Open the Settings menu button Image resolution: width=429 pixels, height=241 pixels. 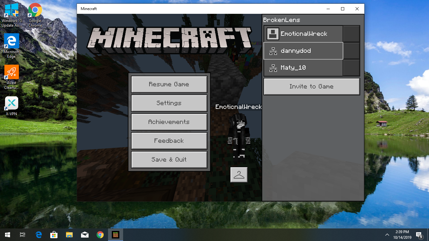[169, 103]
